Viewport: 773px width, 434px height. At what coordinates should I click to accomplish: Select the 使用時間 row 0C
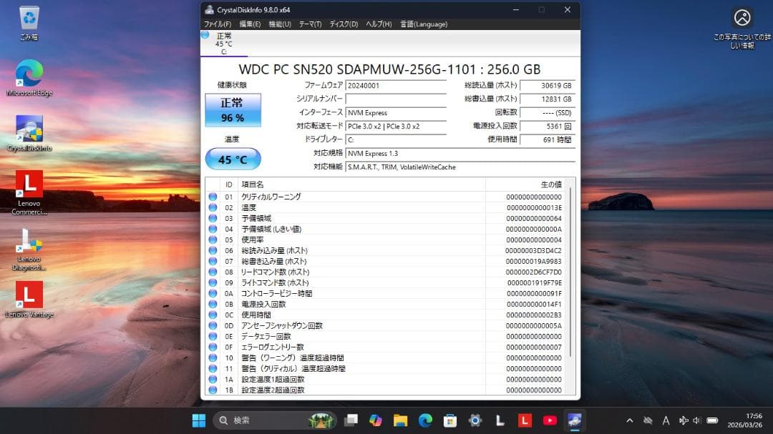pyautogui.click(x=386, y=315)
